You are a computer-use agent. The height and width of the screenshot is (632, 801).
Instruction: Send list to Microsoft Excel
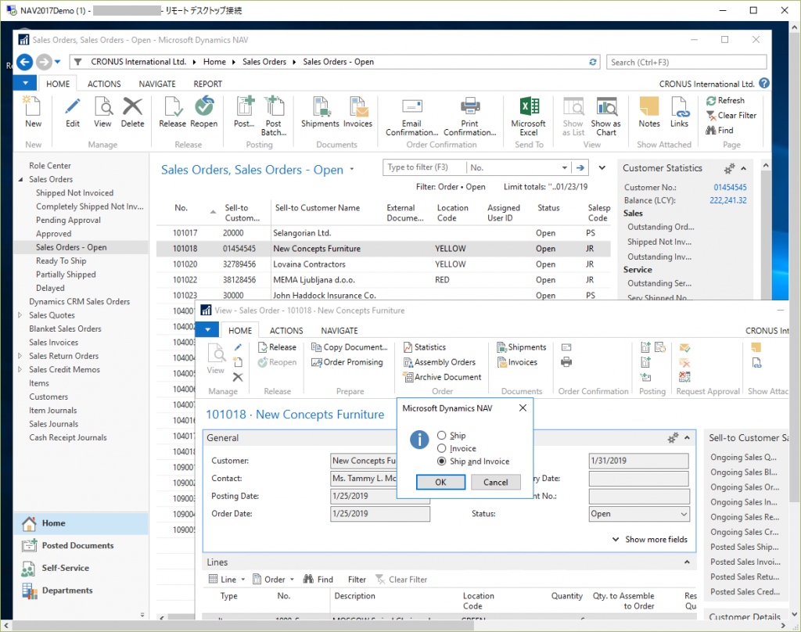528,116
